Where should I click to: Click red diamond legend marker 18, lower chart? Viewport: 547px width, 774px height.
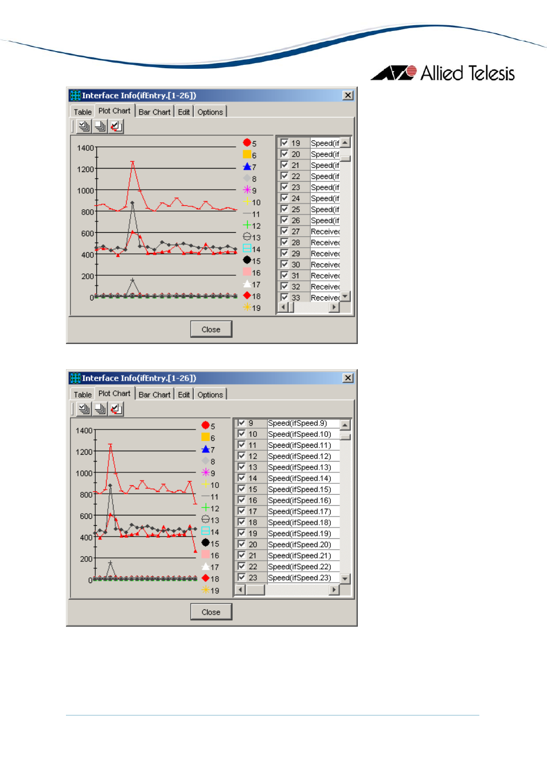point(205,578)
